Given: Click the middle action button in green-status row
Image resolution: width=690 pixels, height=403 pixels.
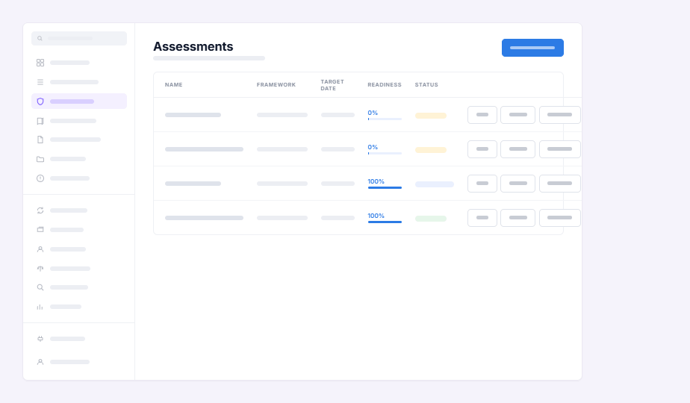Looking at the screenshot, I should (518, 218).
